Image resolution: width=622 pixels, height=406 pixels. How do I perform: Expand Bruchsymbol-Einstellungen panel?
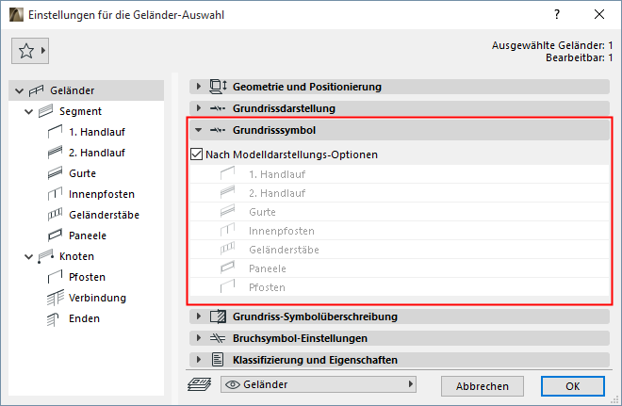coord(199,337)
